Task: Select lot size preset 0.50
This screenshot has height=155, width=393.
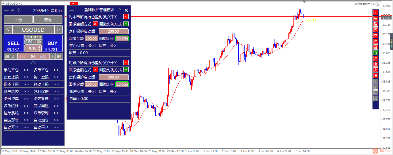Action: 29,42
